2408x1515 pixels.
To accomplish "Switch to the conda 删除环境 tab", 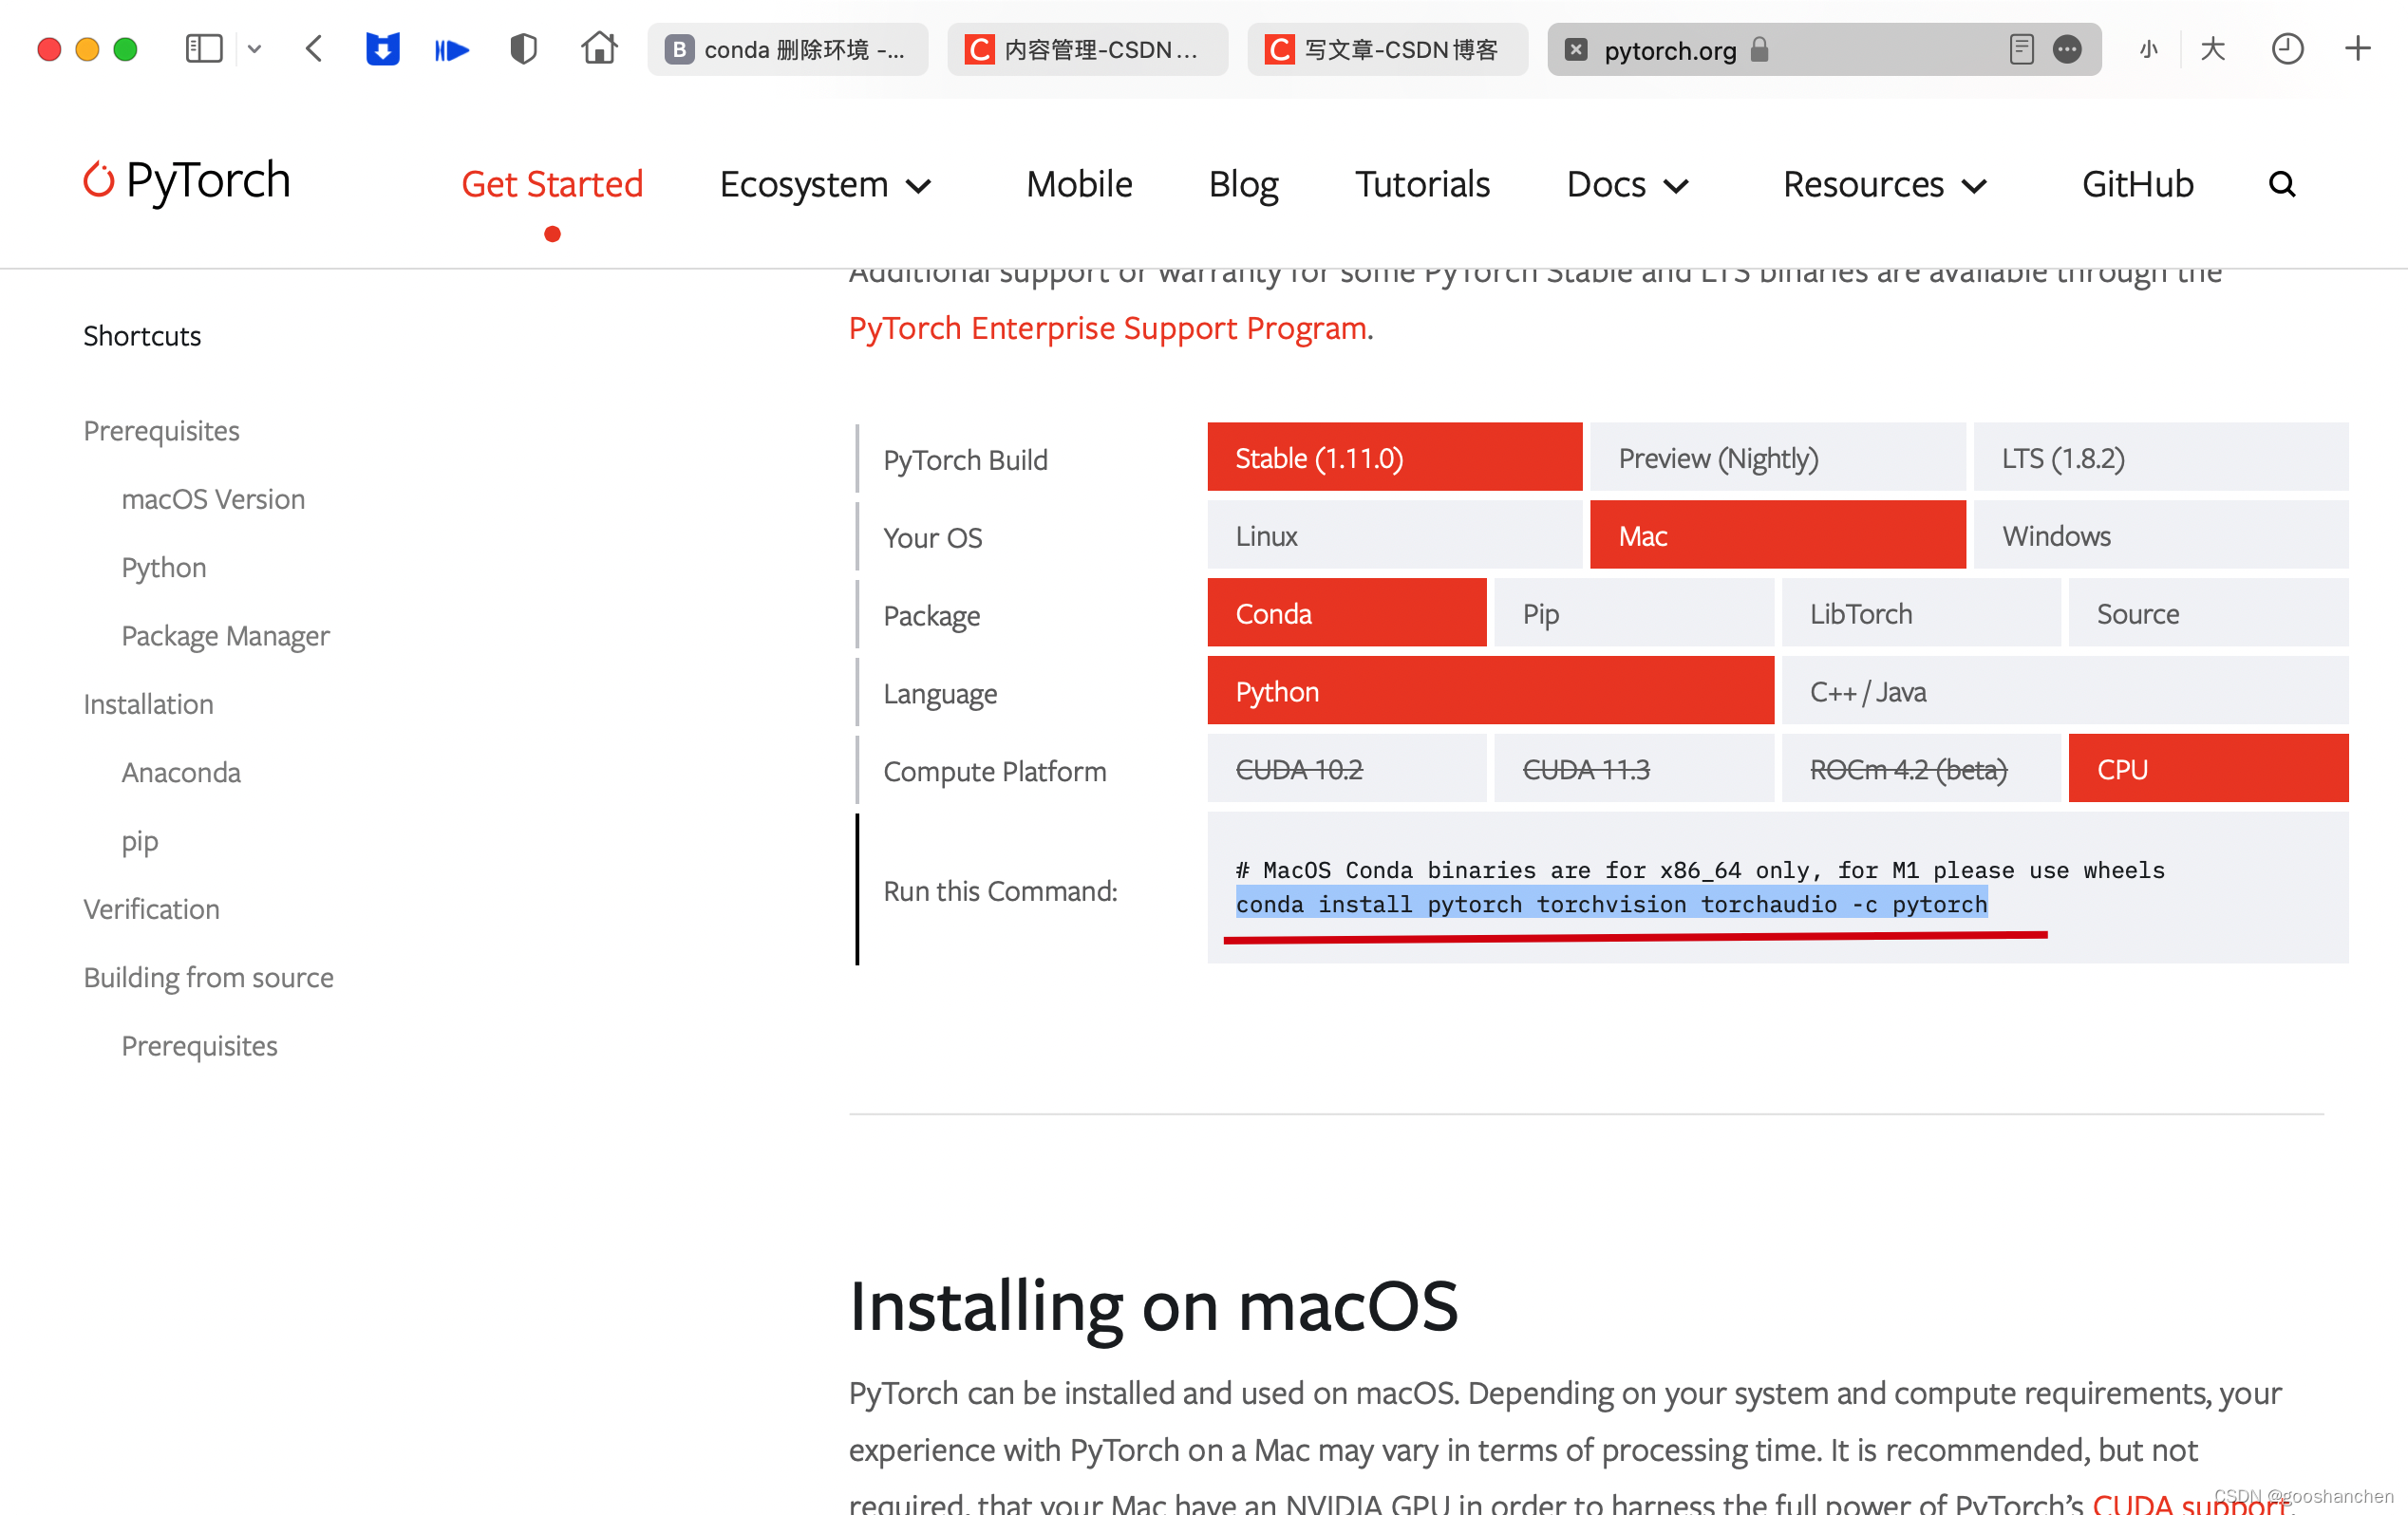I will pos(787,49).
